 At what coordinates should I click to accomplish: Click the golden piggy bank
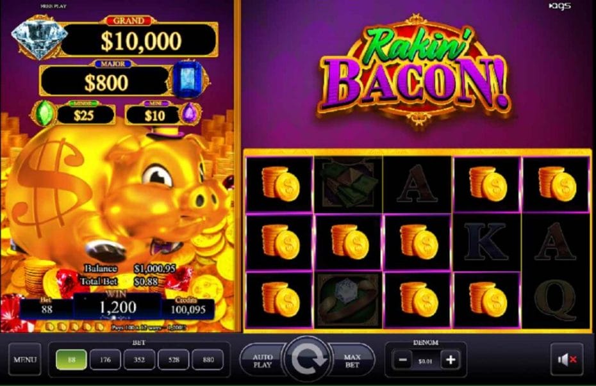tap(114, 197)
